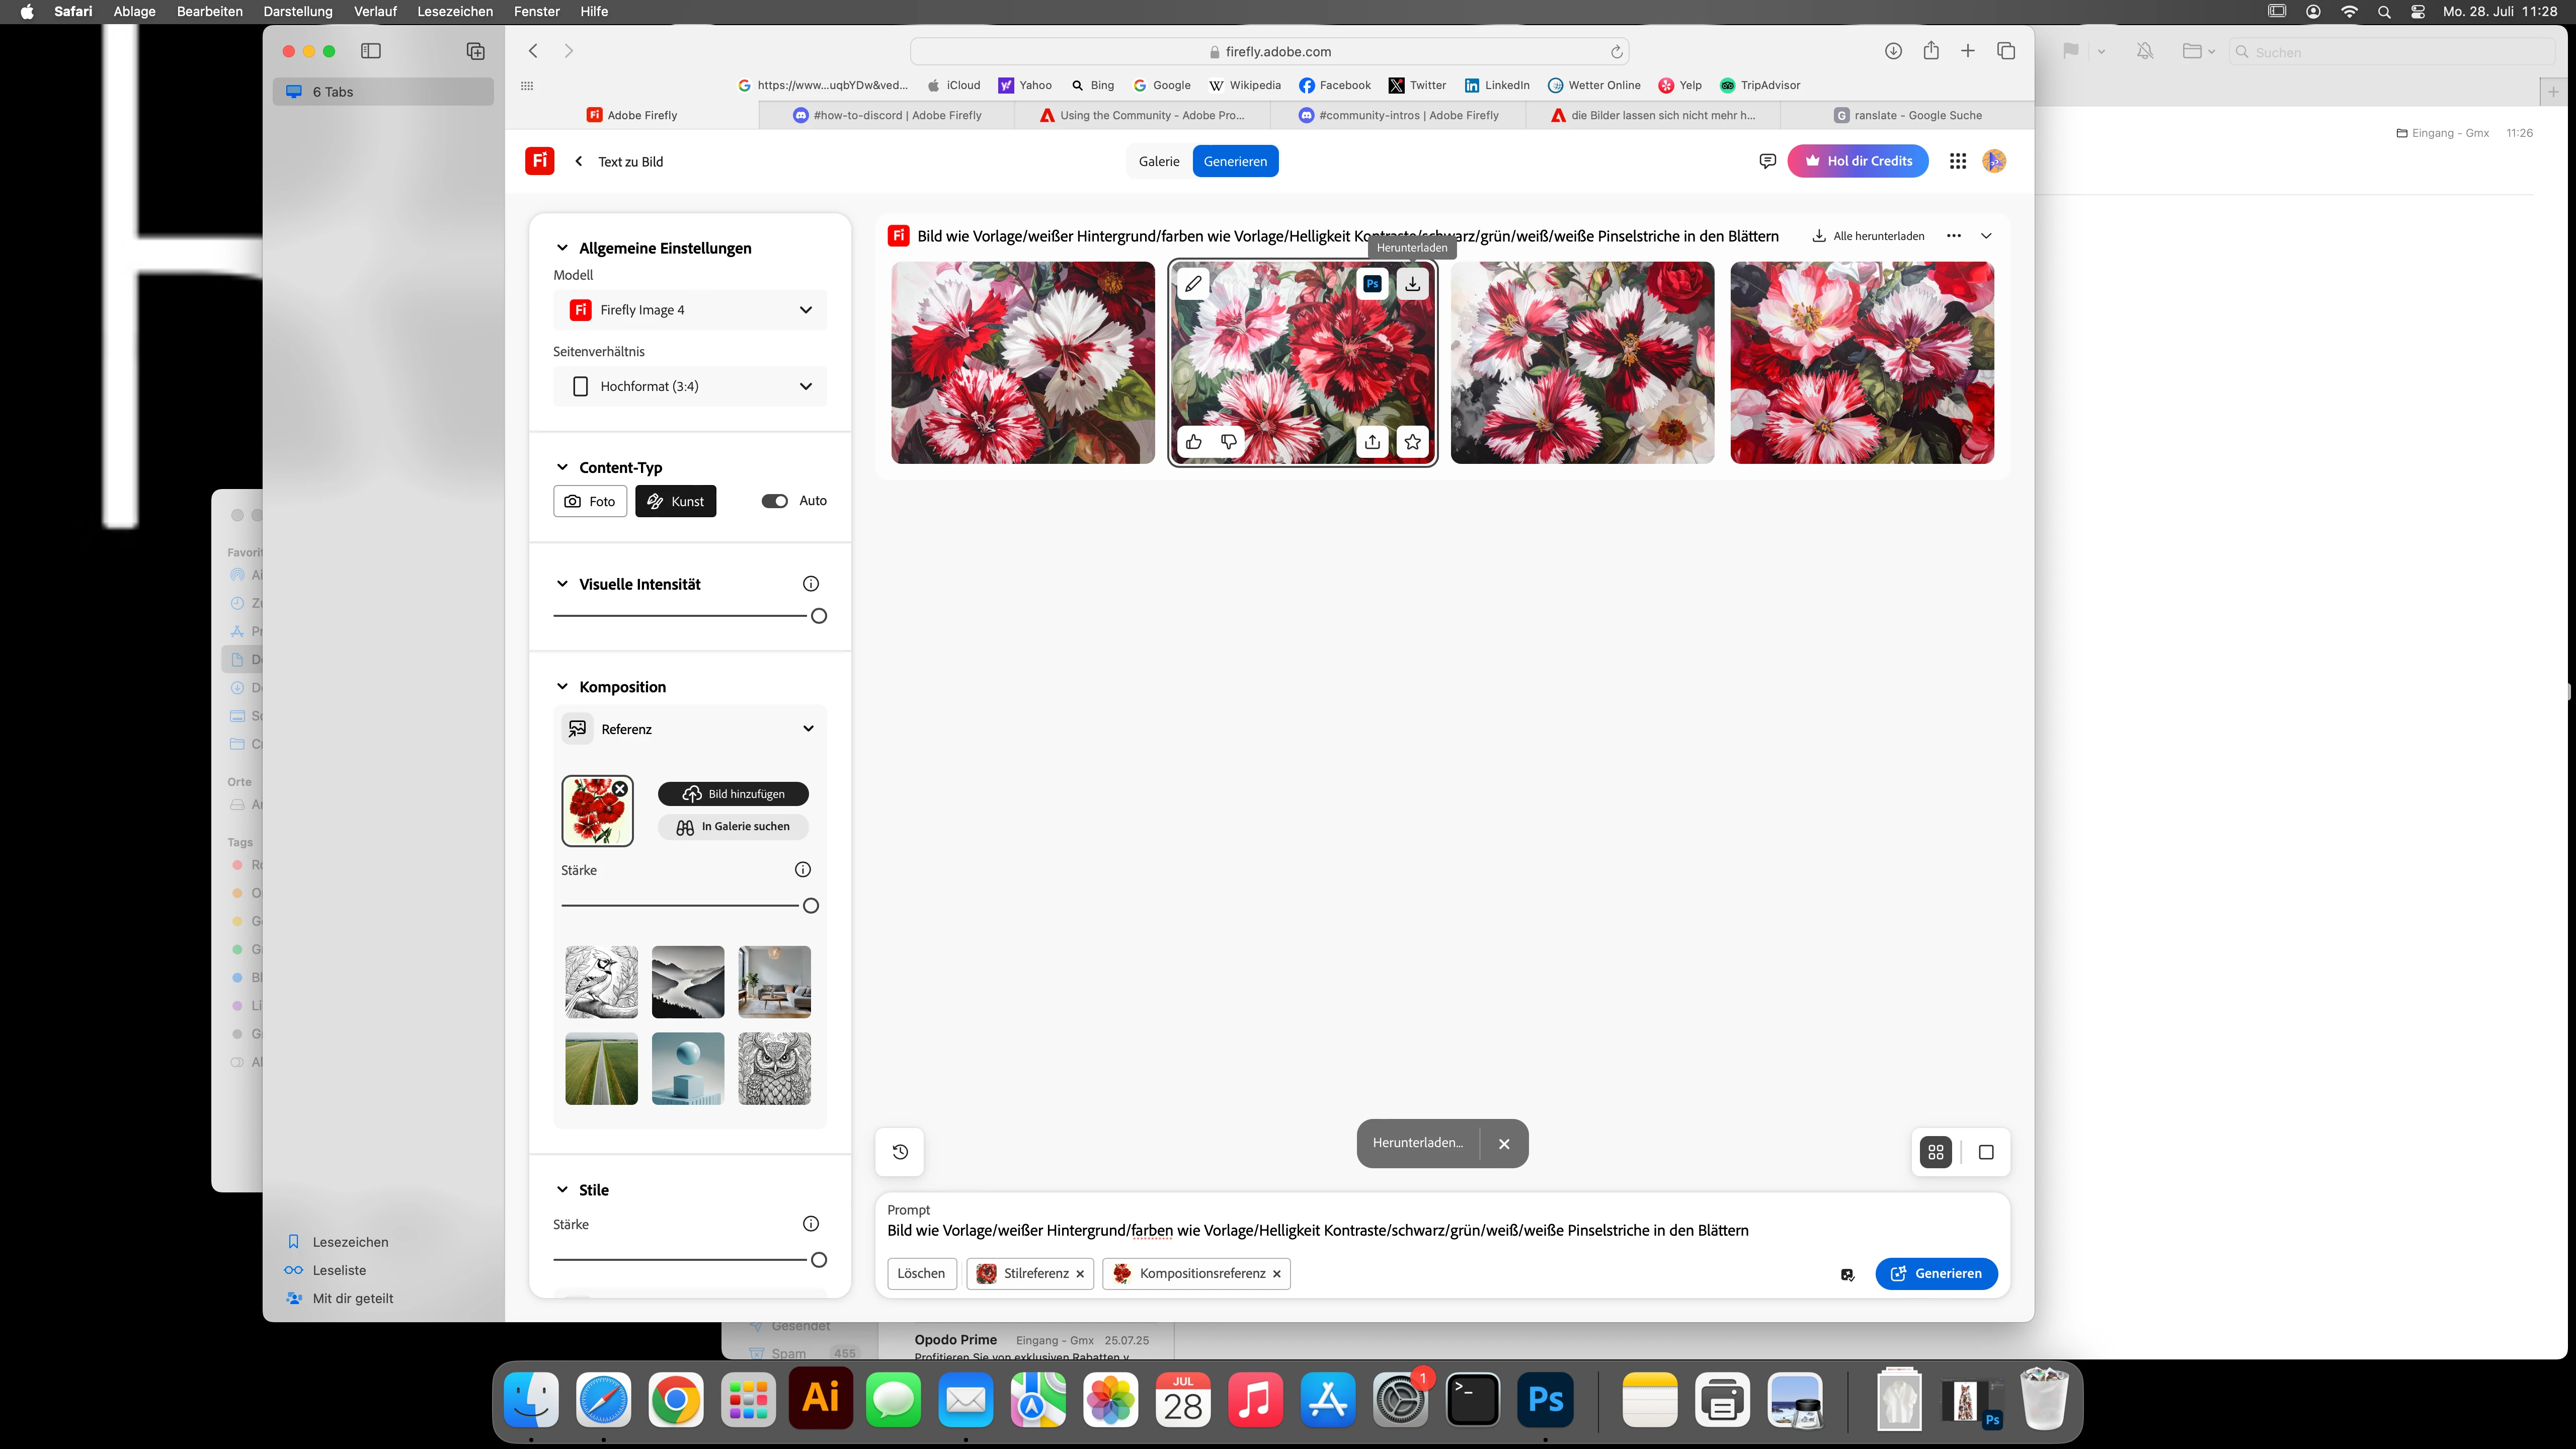Open the selected image in Photoshop via the Ps icon
The height and width of the screenshot is (1449, 2576).
[1372, 284]
